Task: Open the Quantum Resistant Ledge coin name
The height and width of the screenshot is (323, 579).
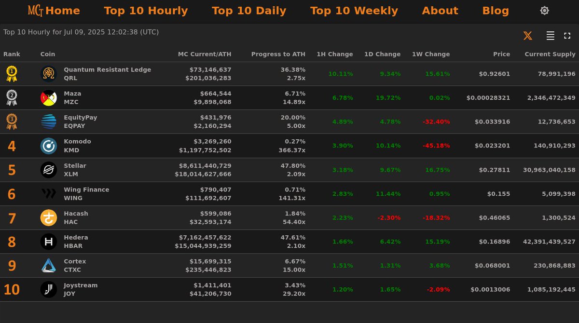Action: point(108,69)
